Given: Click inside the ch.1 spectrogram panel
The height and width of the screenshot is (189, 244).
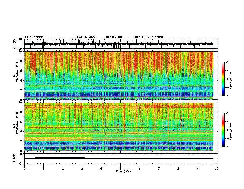Looking at the screenshot, I should pyautogui.click(x=119, y=75).
